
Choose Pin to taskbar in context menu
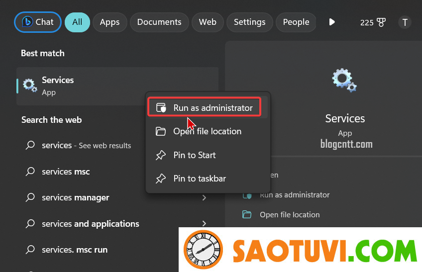tap(207, 179)
